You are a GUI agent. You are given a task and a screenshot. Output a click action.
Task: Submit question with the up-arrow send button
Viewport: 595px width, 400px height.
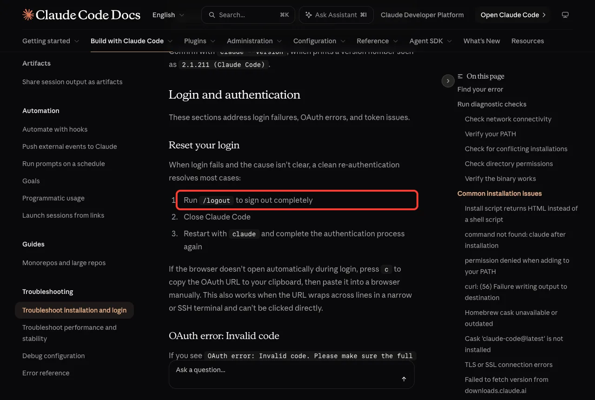coord(404,379)
